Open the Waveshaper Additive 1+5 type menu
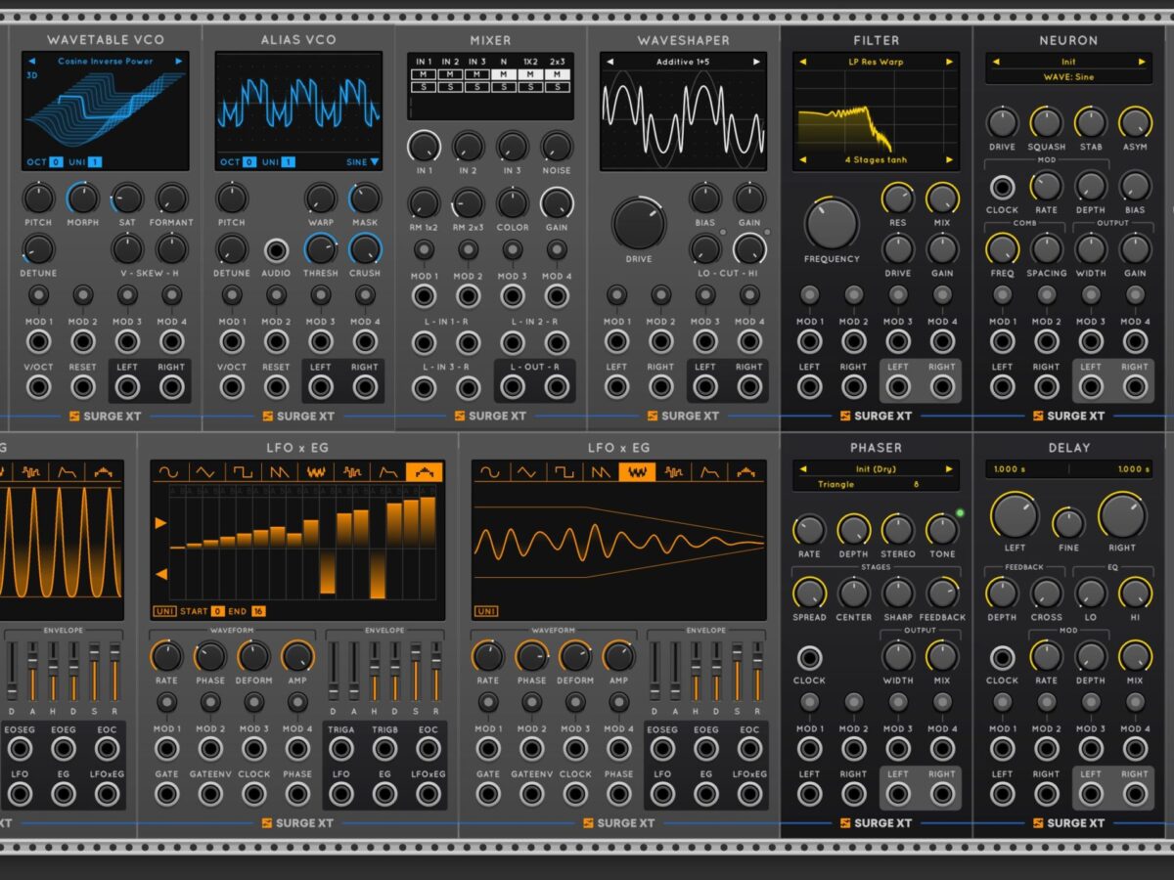Image resolution: width=1174 pixels, height=880 pixels. (x=684, y=62)
